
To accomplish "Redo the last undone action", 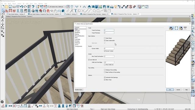I will point(25,7).
